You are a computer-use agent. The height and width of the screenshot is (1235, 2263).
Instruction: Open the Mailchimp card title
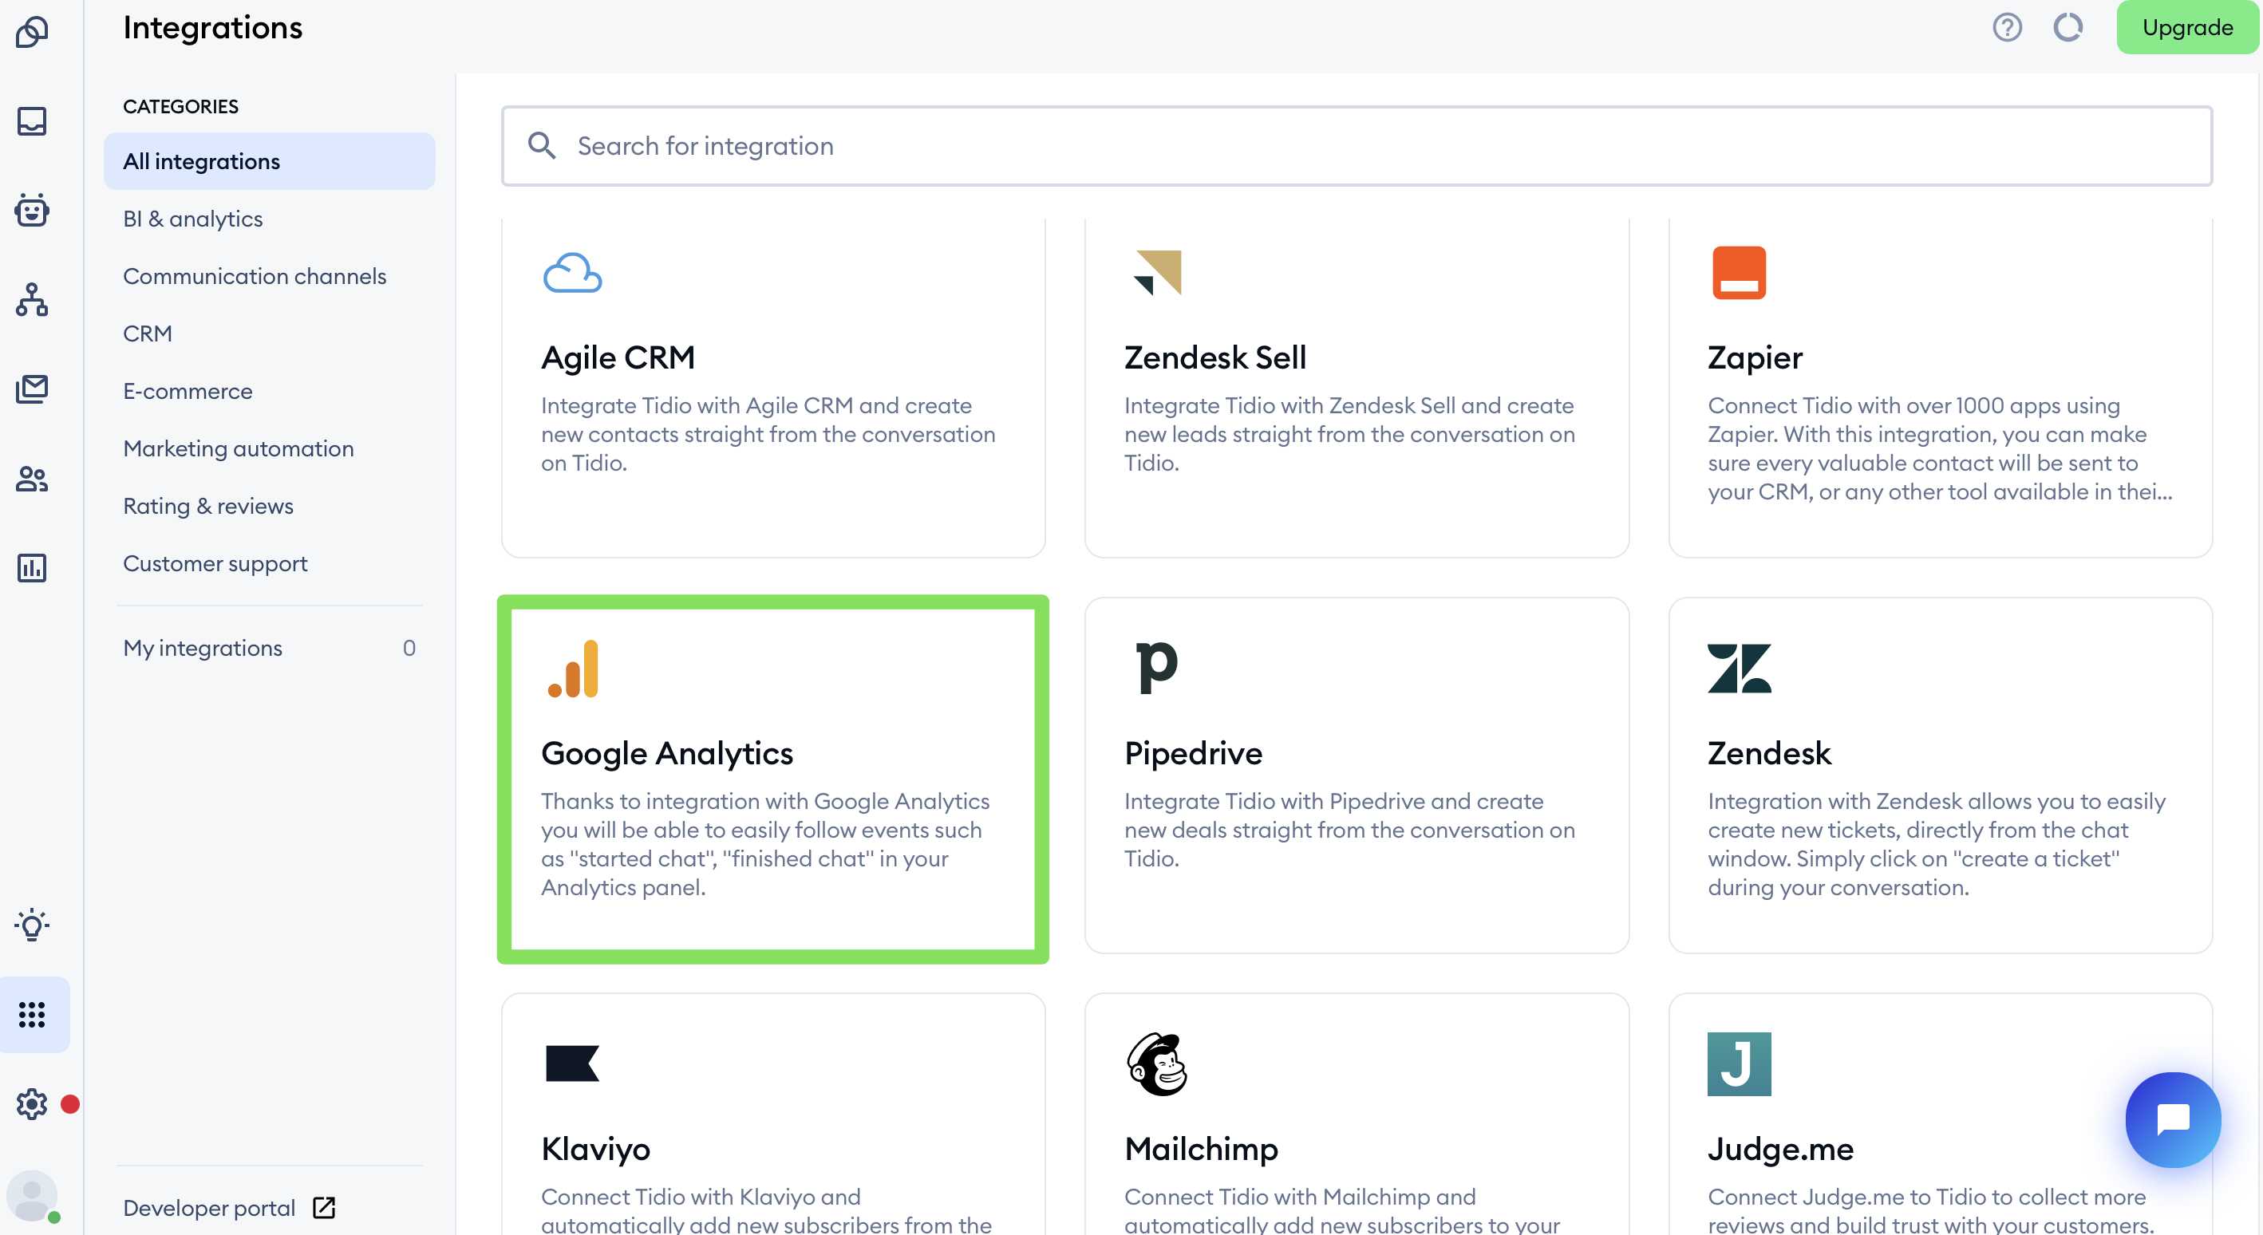pos(1201,1149)
